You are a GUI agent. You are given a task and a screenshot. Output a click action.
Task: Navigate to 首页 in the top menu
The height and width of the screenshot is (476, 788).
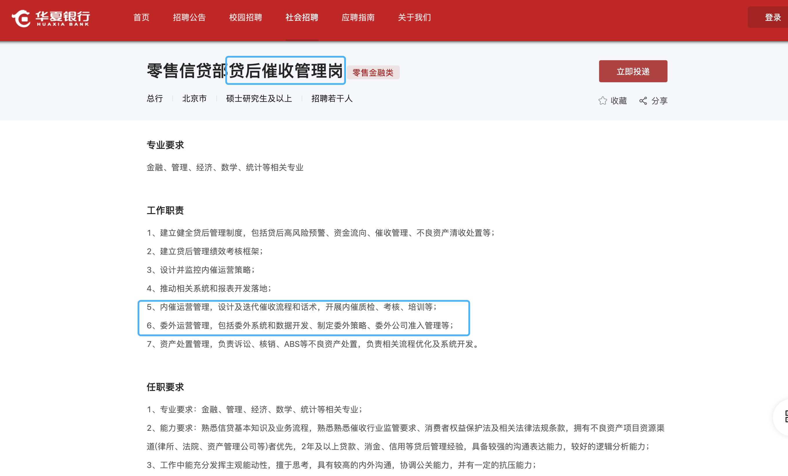141,18
